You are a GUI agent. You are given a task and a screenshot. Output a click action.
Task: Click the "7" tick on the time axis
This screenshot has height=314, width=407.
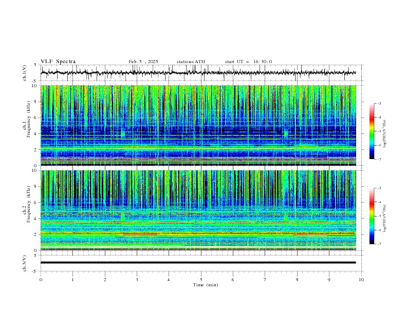[x=265, y=280]
